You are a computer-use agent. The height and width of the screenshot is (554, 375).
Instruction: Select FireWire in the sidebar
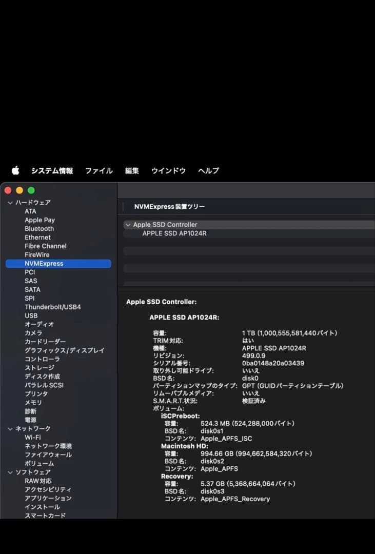tap(37, 255)
